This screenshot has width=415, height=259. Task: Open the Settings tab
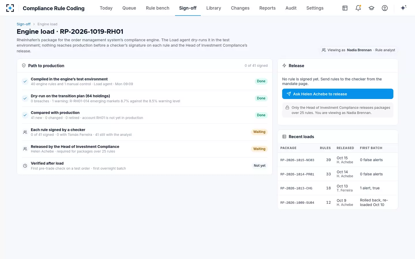click(x=315, y=8)
